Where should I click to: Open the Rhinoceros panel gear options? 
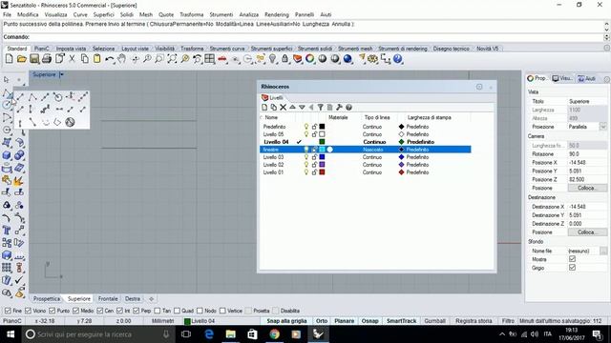click(x=479, y=87)
